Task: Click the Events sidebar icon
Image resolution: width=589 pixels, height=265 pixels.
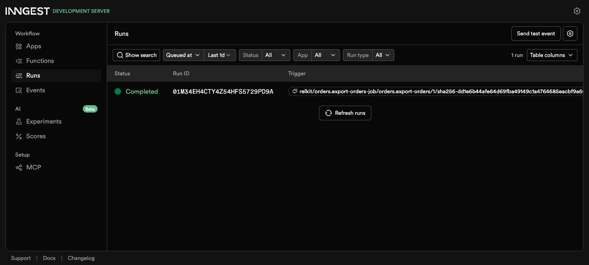Action: pos(19,90)
